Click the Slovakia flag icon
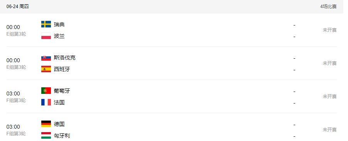The width and height of the screenshot is (348, 141). (46, 58)
